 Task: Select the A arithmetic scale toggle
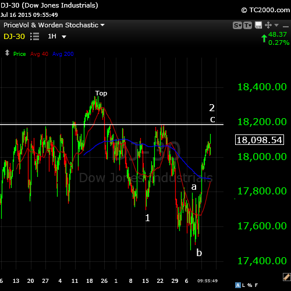click(238, 285)
